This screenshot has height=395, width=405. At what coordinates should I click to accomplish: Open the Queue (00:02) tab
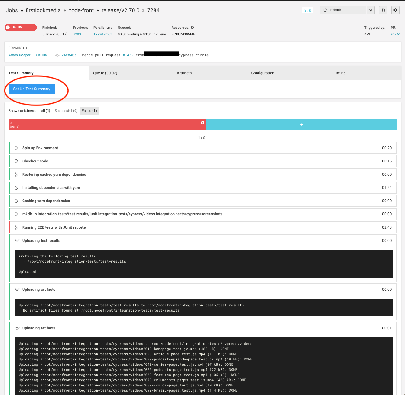pos(131,73)
